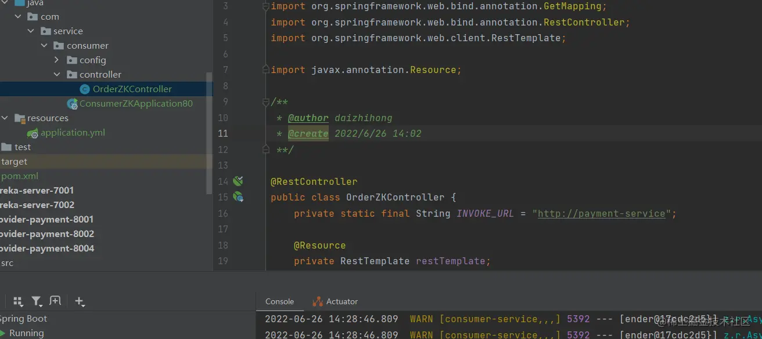This screenshot has width=762, height=339.
Task: Click the controller package folder icon
Action: tap(72, 75)
